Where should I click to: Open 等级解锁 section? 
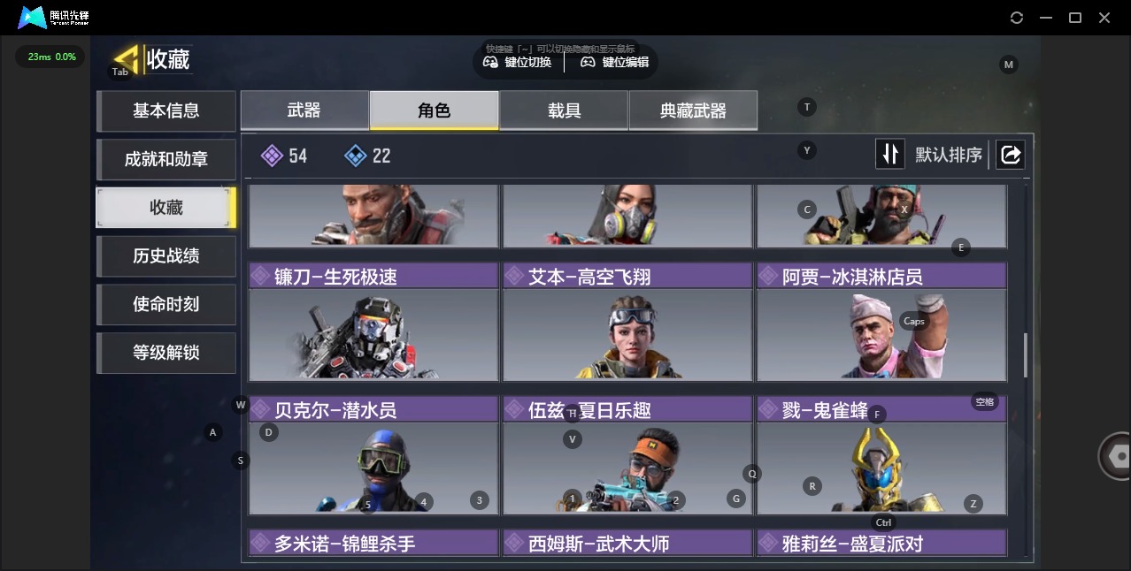(x=166, y=353)
